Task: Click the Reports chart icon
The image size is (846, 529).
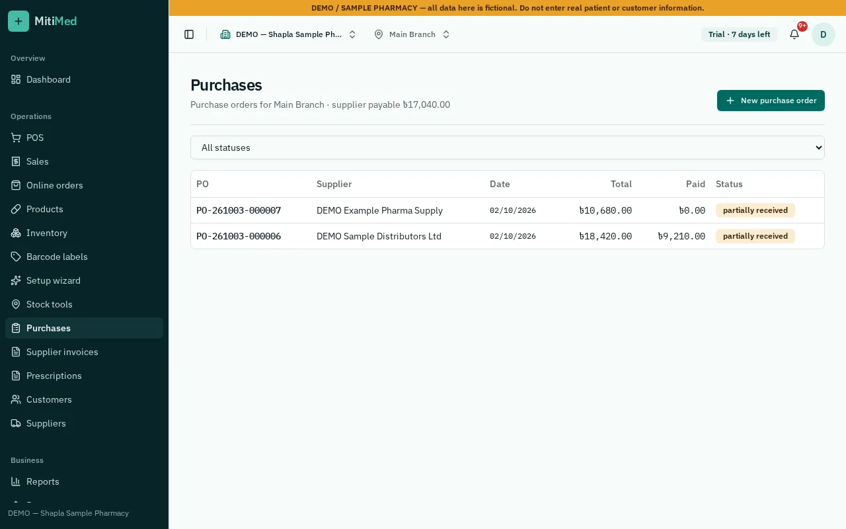Action: 16,481
